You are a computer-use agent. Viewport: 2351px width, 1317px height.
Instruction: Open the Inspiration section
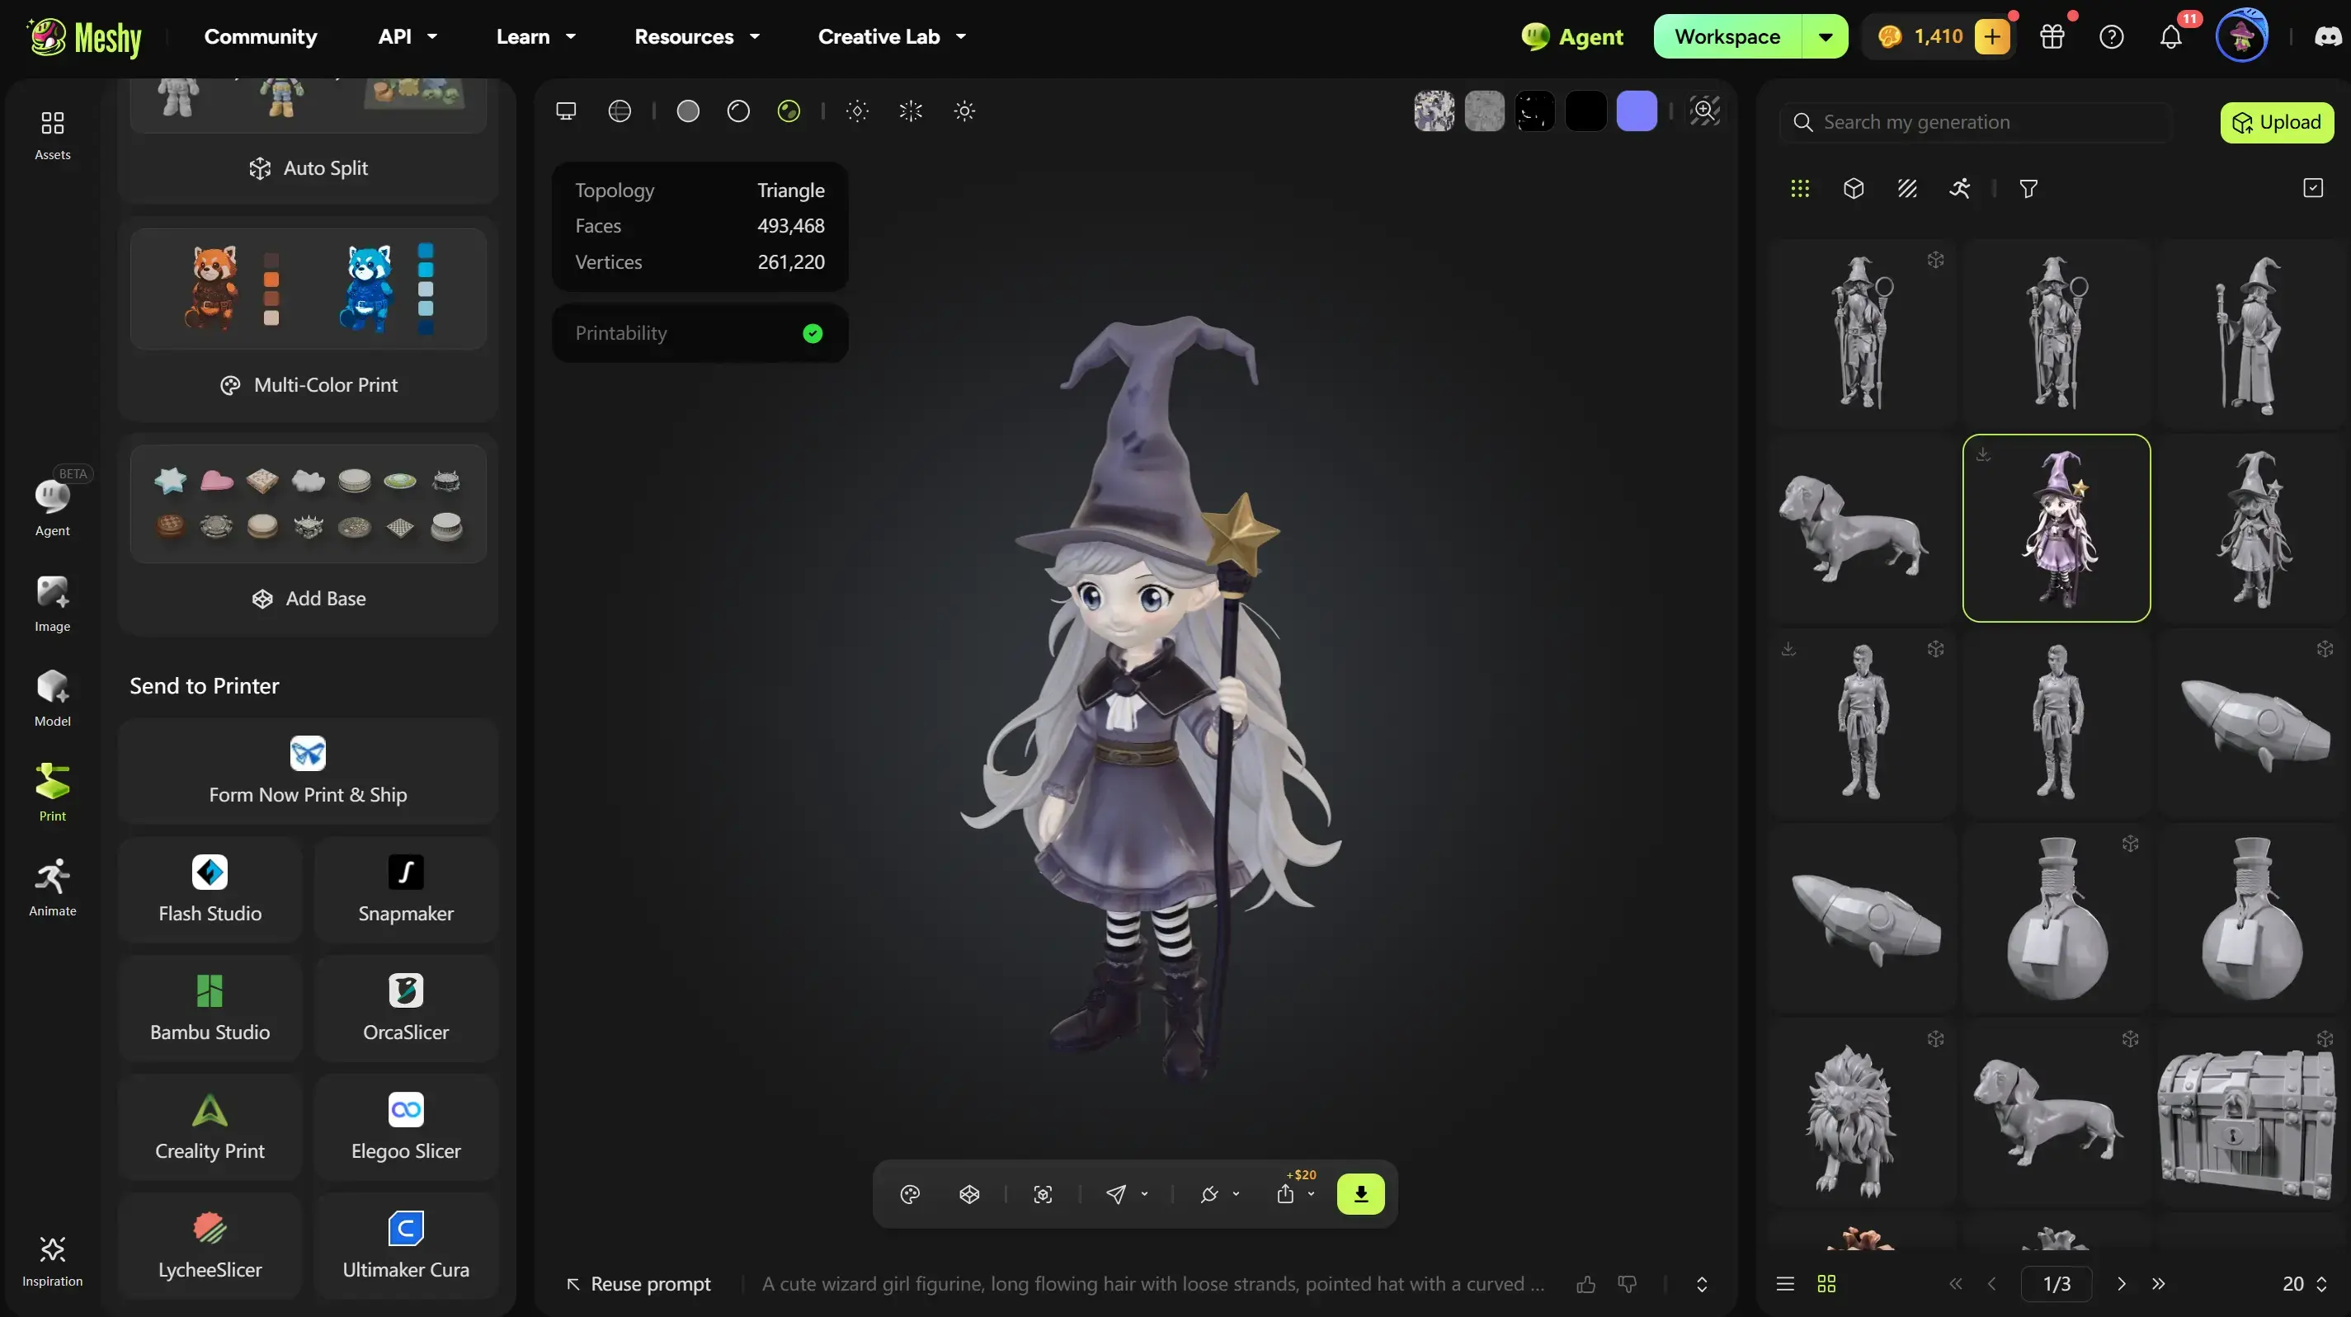[x=52, y=1260]
